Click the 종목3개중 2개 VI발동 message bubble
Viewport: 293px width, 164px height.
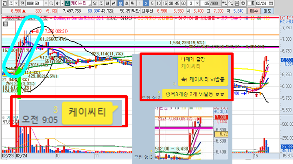click(195, 94)
